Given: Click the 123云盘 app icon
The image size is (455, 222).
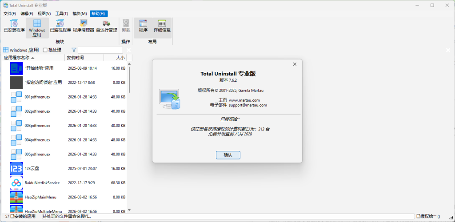Looking at the screenshot, I should tap(16, 168).
